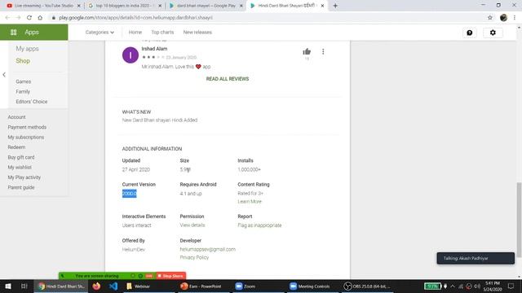Open the Chrome three-dot menu

click(x=515, y=18)
